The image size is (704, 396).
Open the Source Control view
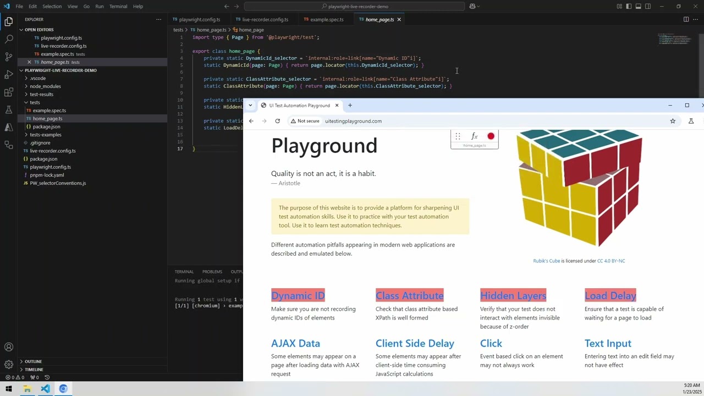coord(9,57)
